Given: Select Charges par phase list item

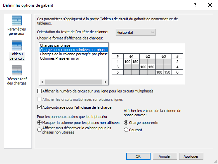Looking at the screenshot, I should pos(55,45).
